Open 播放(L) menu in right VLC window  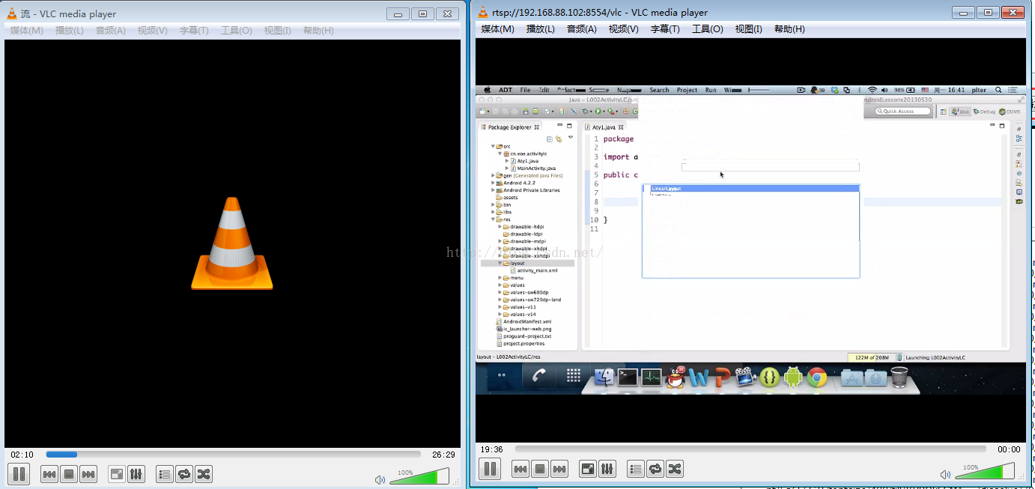tap(541, 28)
